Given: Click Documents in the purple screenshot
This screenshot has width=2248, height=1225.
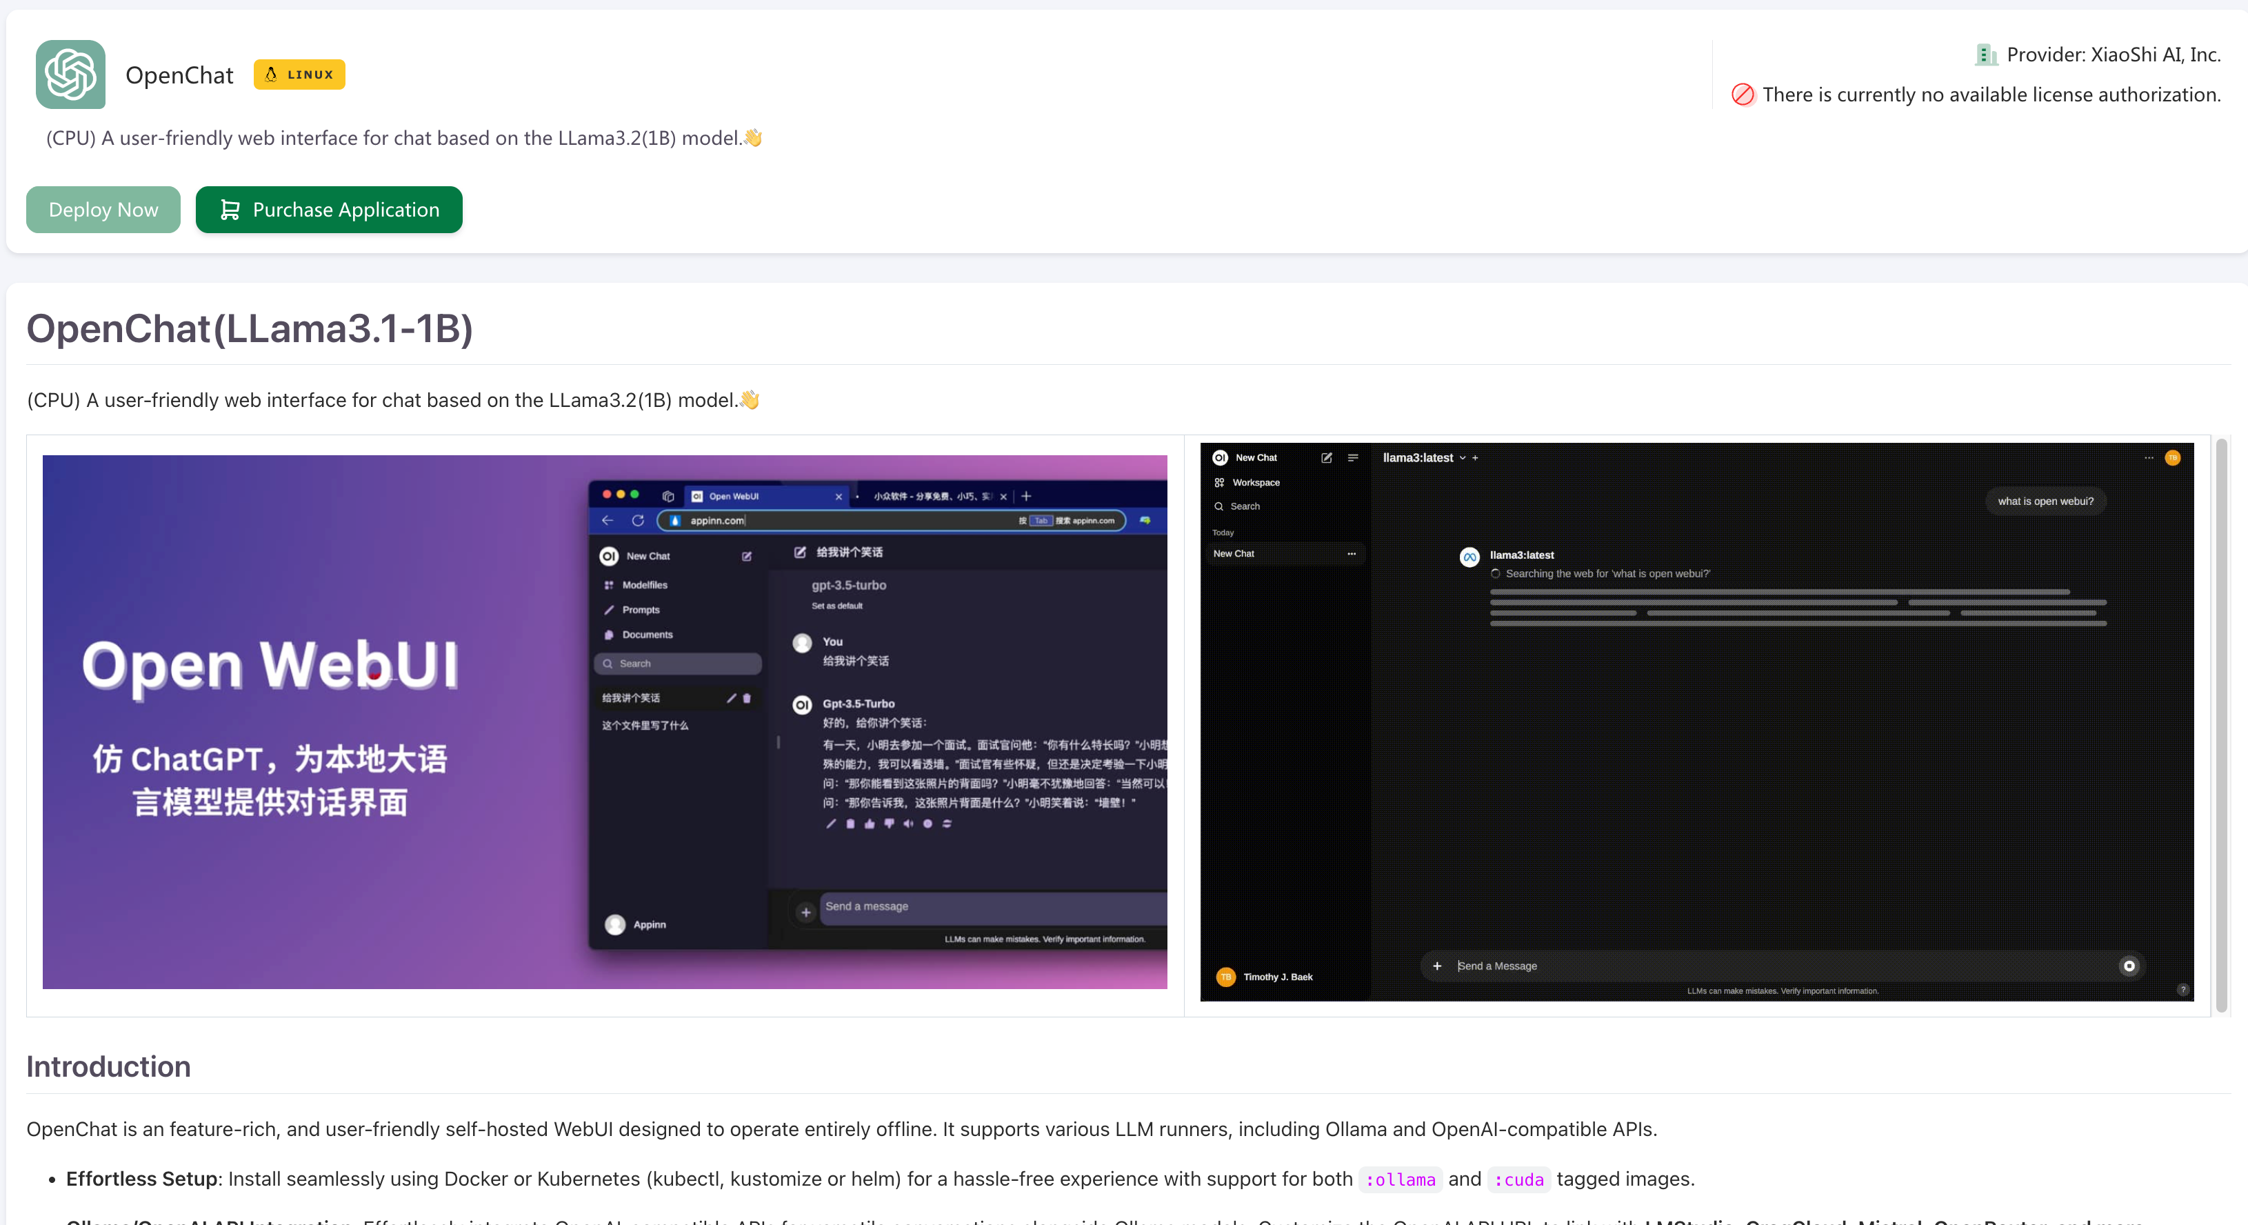Looking at the screenshot, I should (x=638, y=635).
